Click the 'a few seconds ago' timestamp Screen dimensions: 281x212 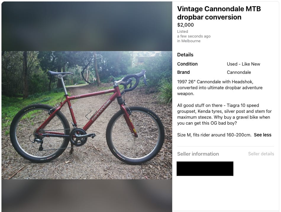(x=194, y=36)
